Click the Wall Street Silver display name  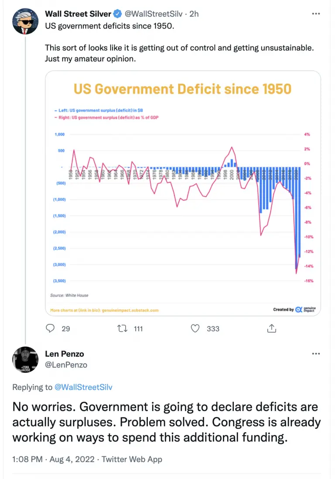point(78,14)
